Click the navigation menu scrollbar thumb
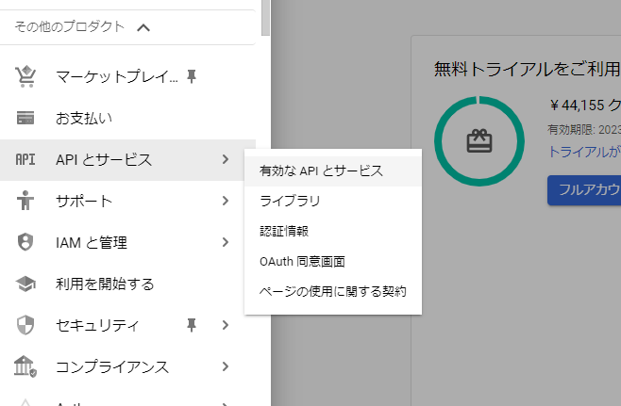This screenshot has width=621, height=406. point(266,18)
